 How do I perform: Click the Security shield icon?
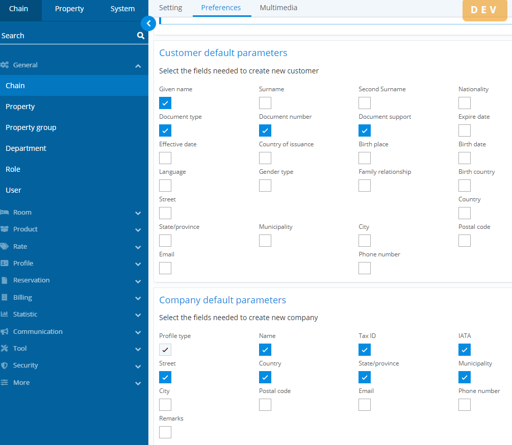pos(5,365)
